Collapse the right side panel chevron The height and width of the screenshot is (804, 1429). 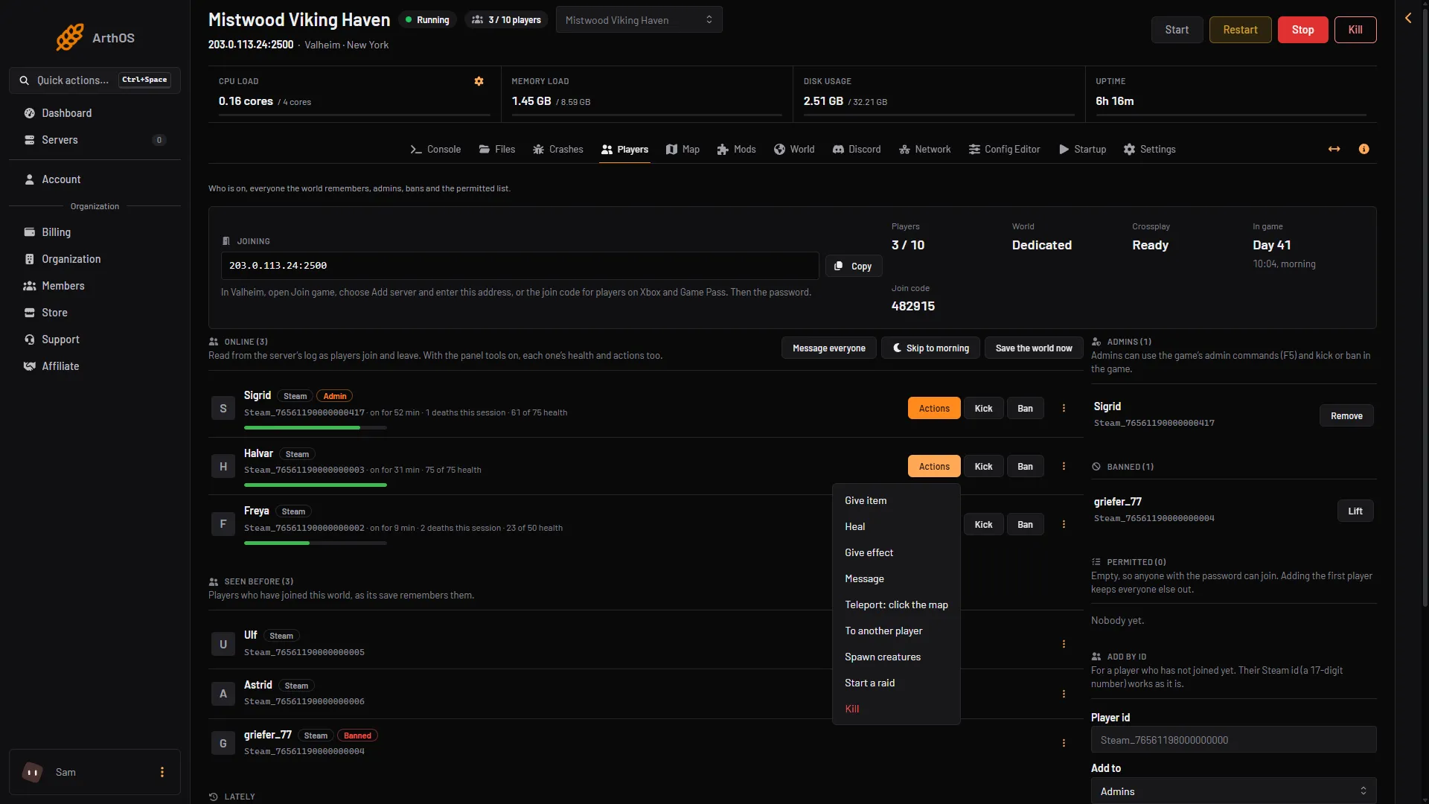point(1408,18)
